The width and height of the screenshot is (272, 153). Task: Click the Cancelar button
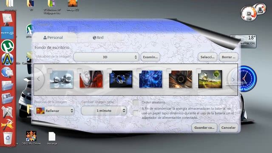[x=228, y=127]
